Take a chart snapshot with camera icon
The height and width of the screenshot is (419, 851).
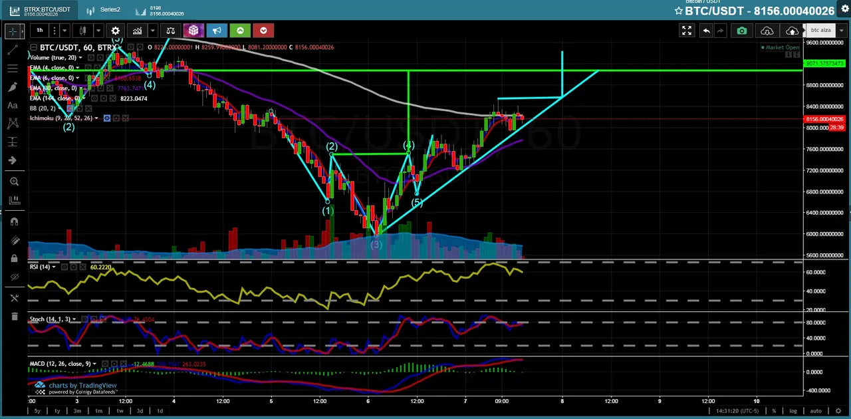(x=742, y=31)
